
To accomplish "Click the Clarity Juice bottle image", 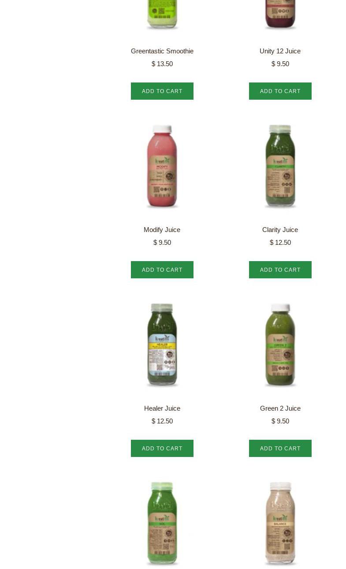I will (280, 166).
